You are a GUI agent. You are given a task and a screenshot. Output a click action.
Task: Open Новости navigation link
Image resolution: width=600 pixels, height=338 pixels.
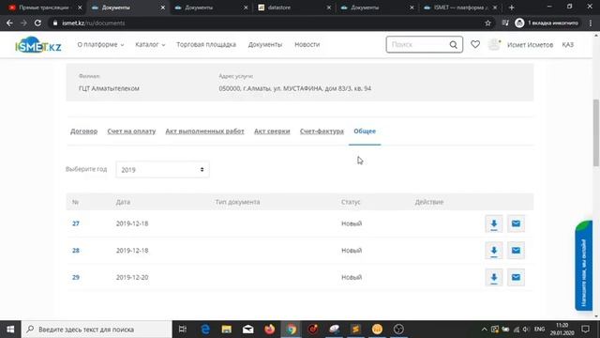tap(307, 44)
